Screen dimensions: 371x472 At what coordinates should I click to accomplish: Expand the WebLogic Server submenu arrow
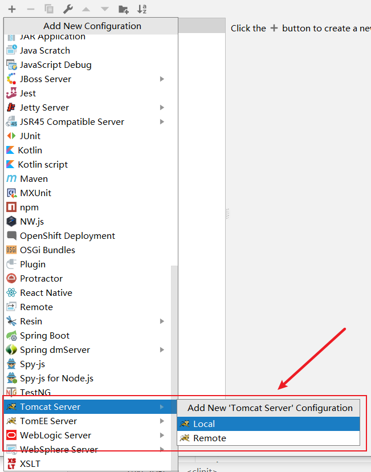coord(162,436)
